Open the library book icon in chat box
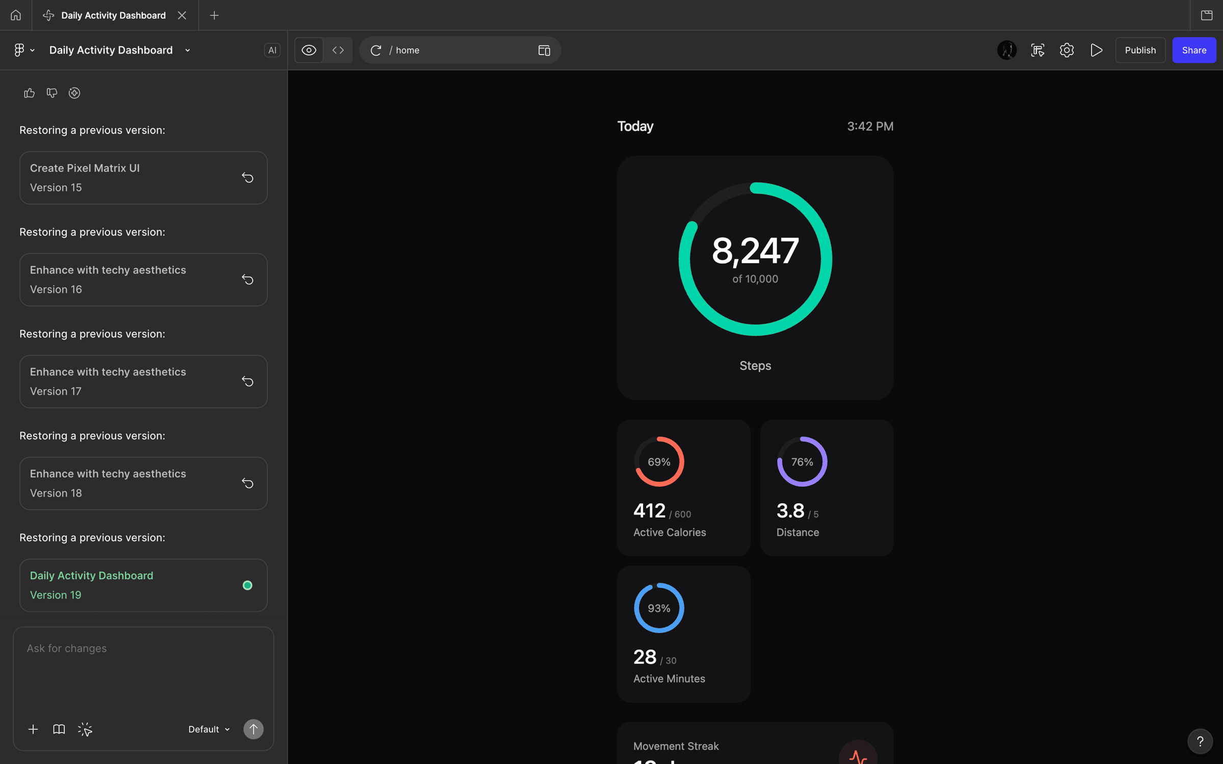Screen dimensions: 1223x764 pyautogui.click(x=59, y=729)
